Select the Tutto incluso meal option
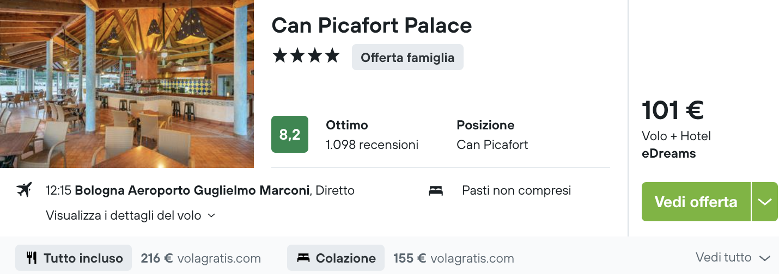 tap(74, 258)
